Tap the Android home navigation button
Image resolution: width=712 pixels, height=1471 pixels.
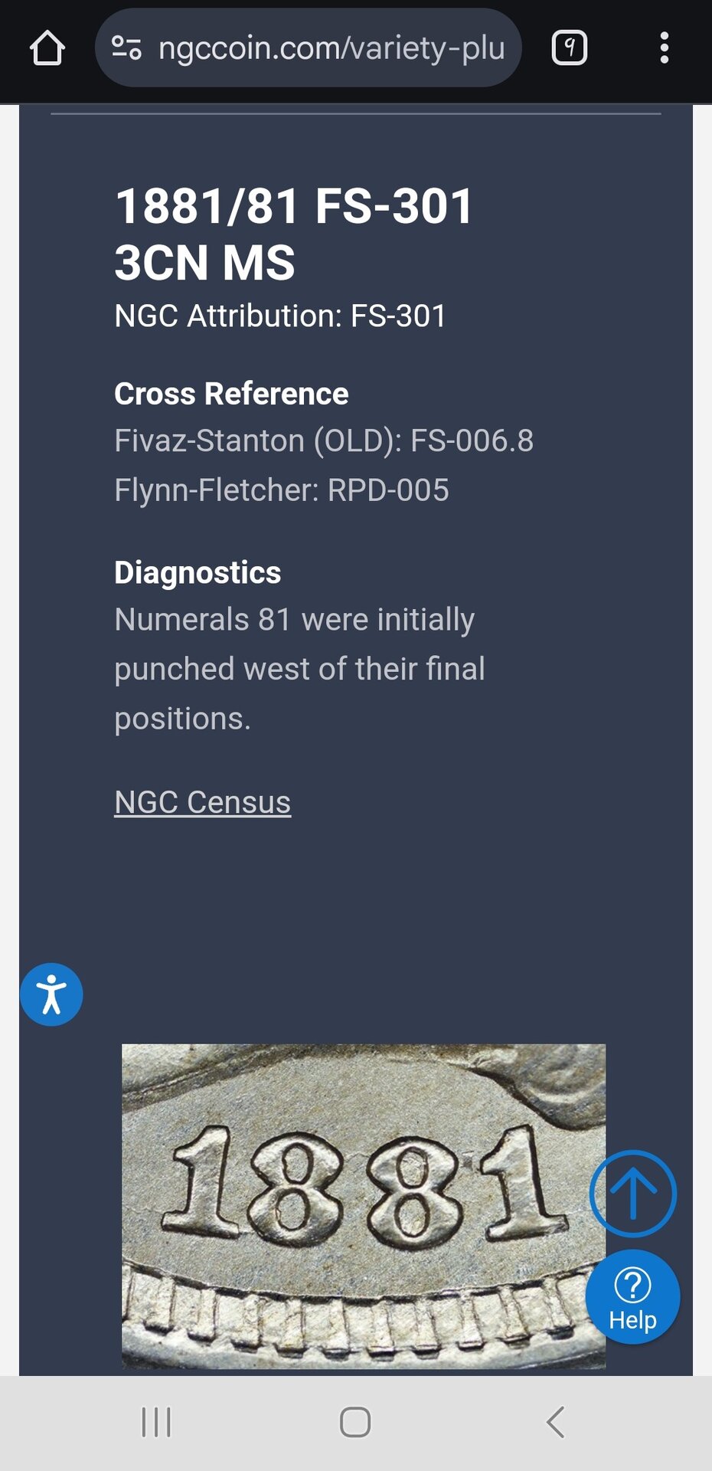(x=355, y=1423)
